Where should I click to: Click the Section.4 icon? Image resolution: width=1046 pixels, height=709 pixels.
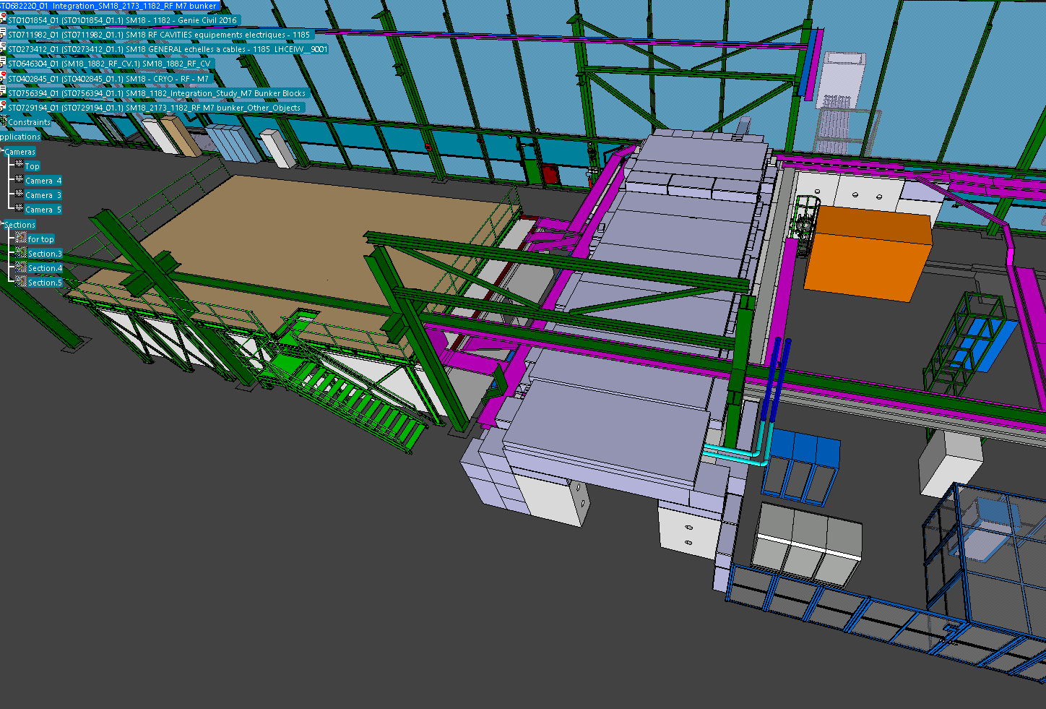pyautogui.click(x=21, y=267)
